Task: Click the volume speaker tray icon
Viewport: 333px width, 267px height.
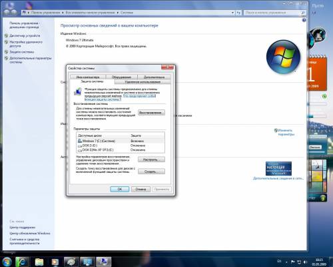Action: [305, 262]
